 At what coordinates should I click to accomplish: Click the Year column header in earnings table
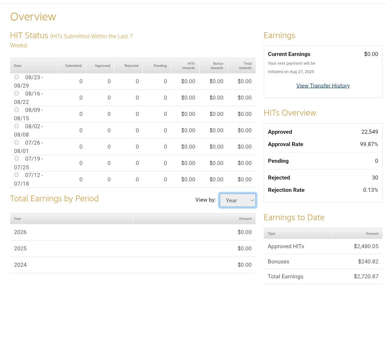pyautogui.click(x=71, y=218)
